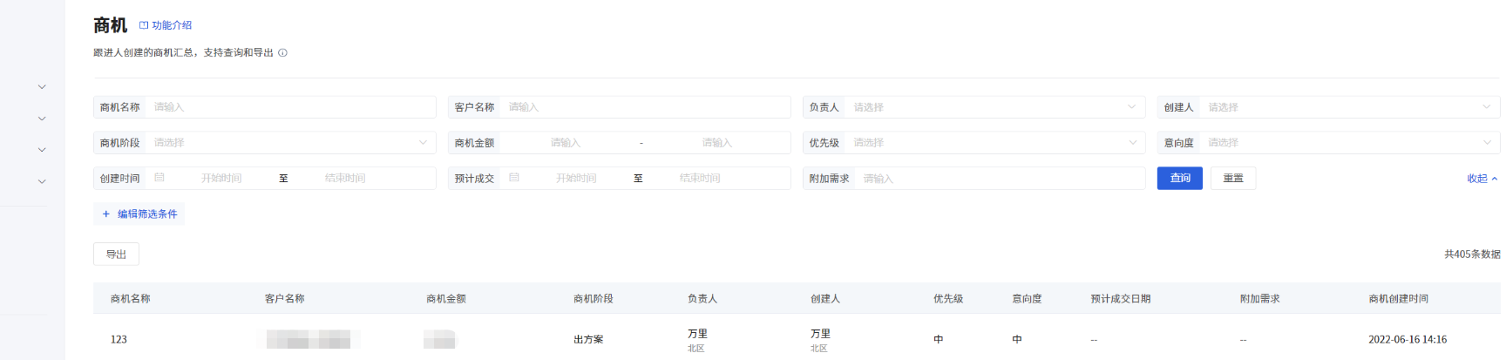Click the 商机金额 minimum amount field
Screen dimensions: 1506x360
tap(566, 143)
